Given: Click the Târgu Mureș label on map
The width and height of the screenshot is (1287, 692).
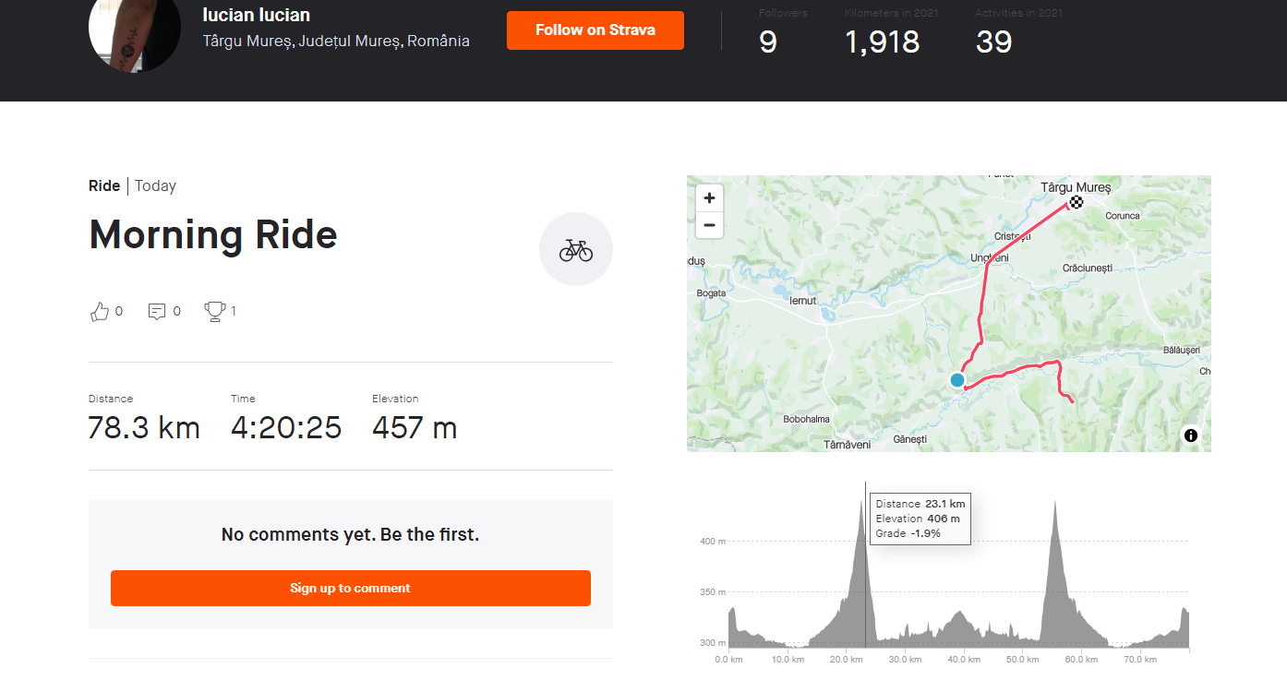Looking at the screenshot, I should coord(1076,187).
